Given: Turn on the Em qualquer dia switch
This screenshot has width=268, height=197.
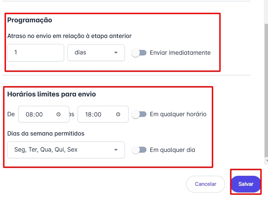Looking at the screenshot, I should (x=139, y=150).
